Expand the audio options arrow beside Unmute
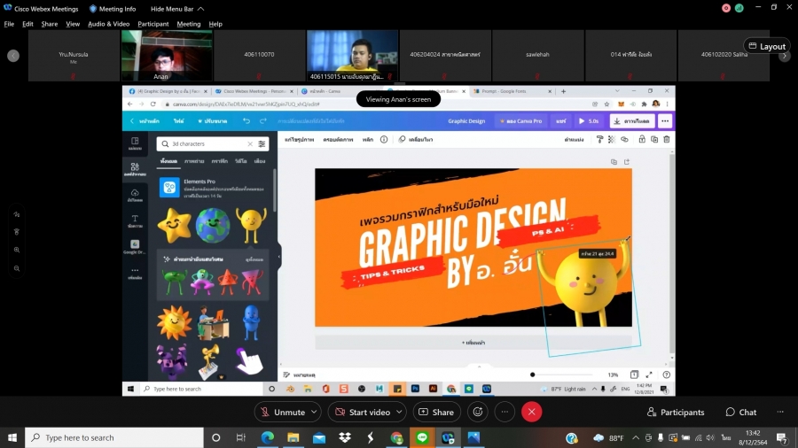Viewport: 798px width, 448px height. click(314, 412)
